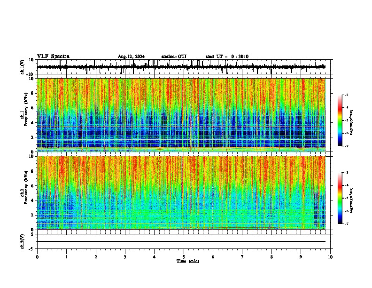The width and height of the screenshot is (372, 288).
Task: Click the ch.1 spectrogram color bar
Action: (340, 120)
